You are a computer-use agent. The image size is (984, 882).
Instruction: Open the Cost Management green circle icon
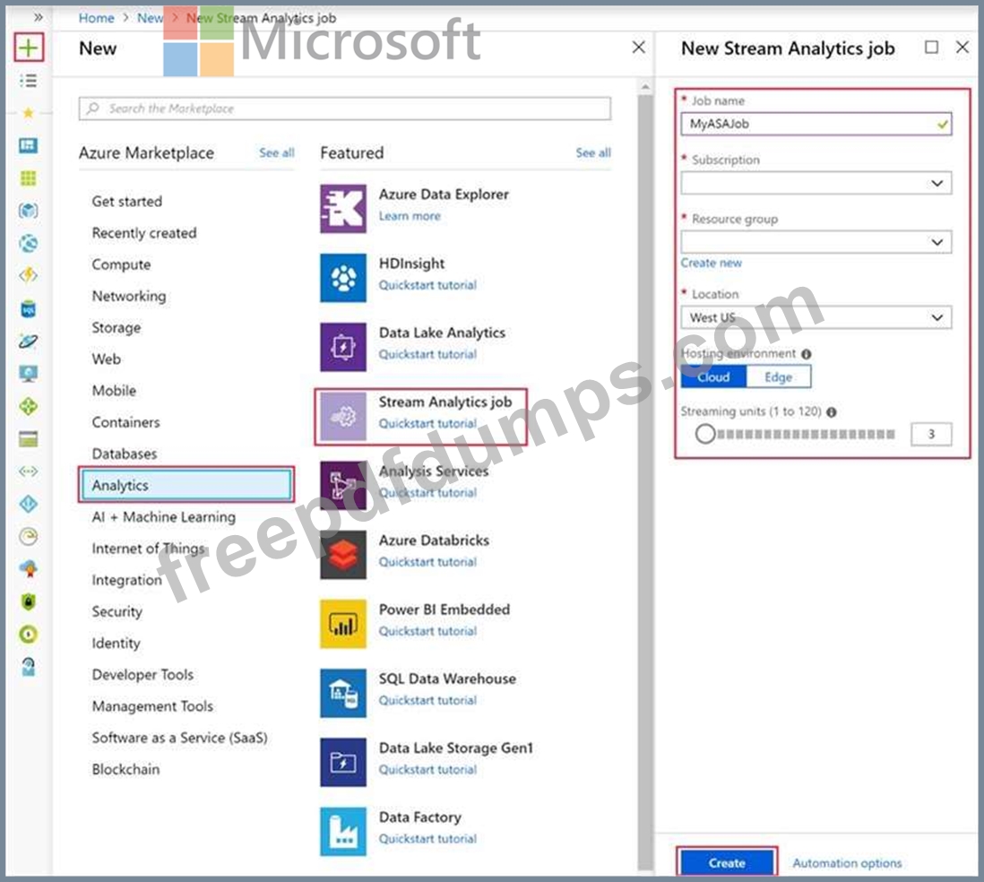coord(29,634)
